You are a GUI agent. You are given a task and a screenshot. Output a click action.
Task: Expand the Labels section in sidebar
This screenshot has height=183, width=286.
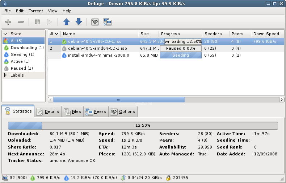tap(5, 75)
